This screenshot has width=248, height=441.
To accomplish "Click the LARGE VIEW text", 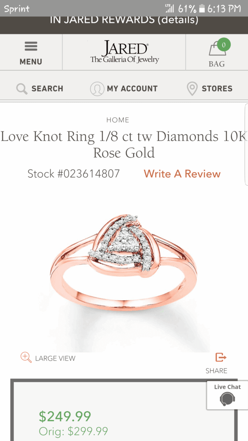I will [x=55, y=359].
